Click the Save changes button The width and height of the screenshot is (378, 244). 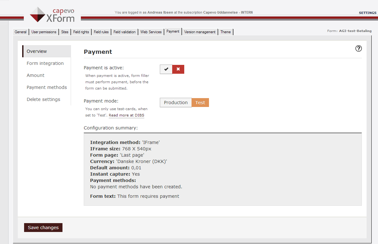tap(43, 228)
